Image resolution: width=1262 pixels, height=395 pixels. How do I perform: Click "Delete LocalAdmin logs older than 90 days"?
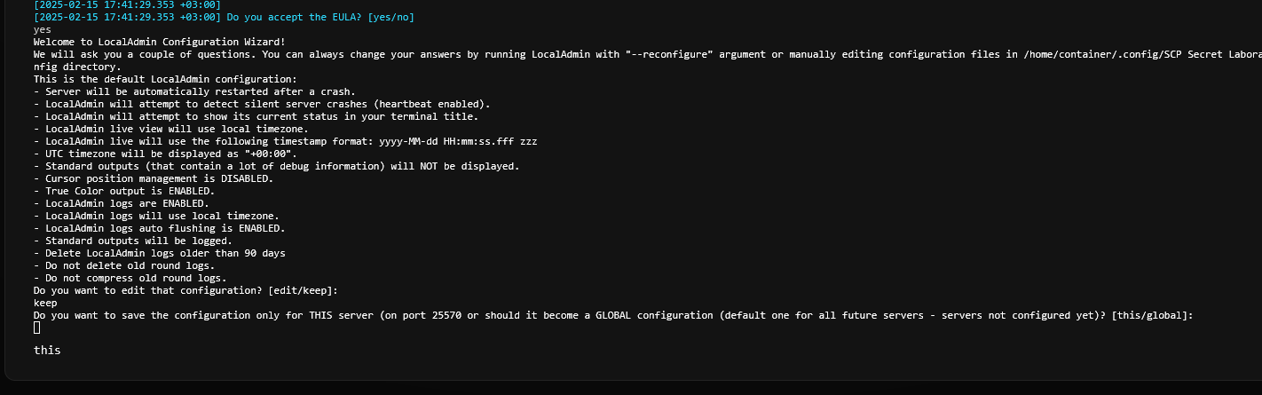click(x=160, y=253)
